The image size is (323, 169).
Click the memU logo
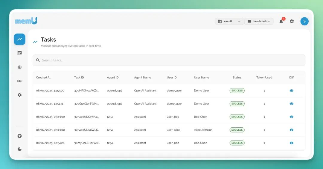26,21
